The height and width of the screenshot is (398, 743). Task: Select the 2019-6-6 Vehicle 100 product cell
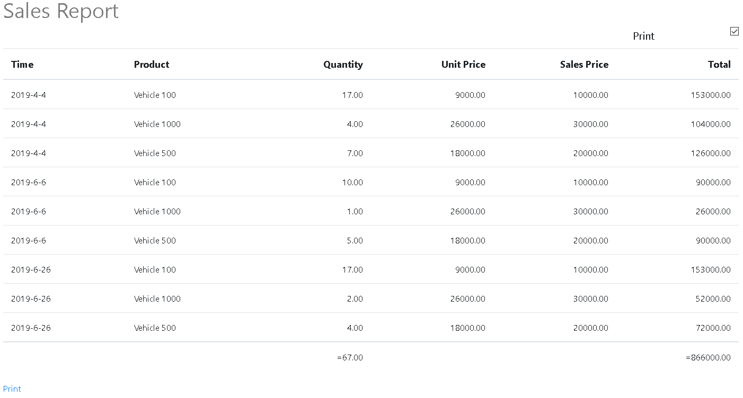(x=155, y=182)
